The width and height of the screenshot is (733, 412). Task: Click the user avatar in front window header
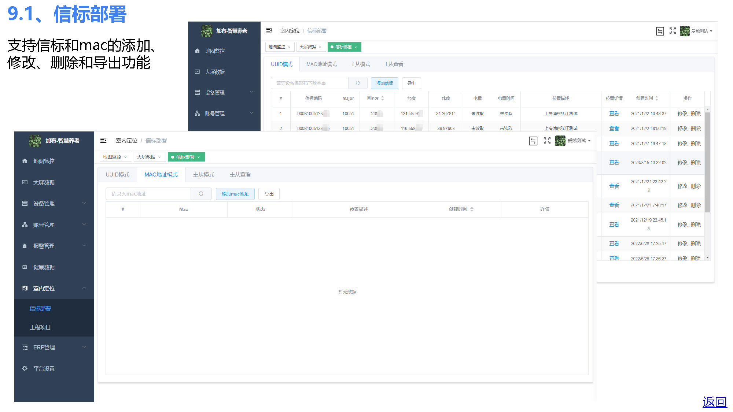point(560,141)
